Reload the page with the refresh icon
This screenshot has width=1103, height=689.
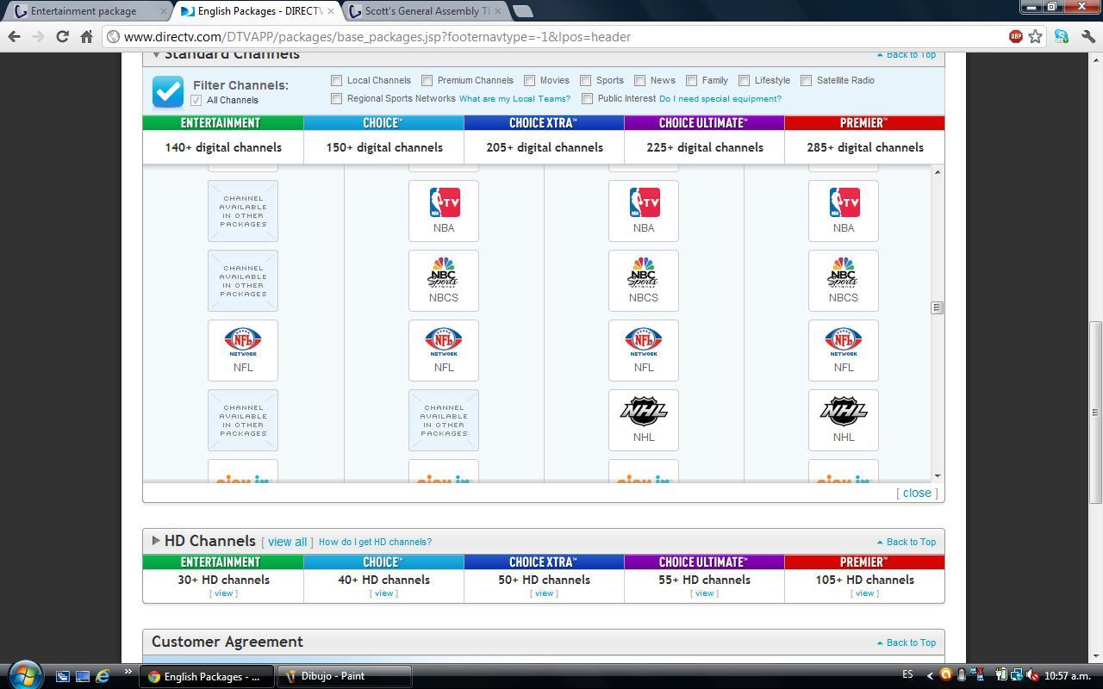point(62,36)
